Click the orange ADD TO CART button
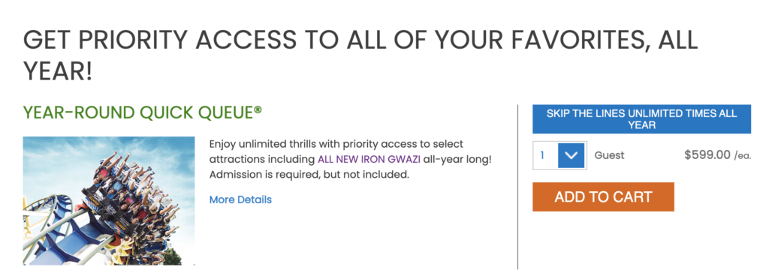769x279 pixels. pos(603,196)
